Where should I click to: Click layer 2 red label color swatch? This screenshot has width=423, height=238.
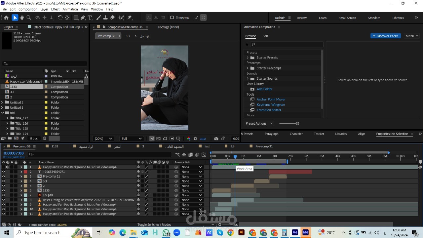(x=25, y=172)
